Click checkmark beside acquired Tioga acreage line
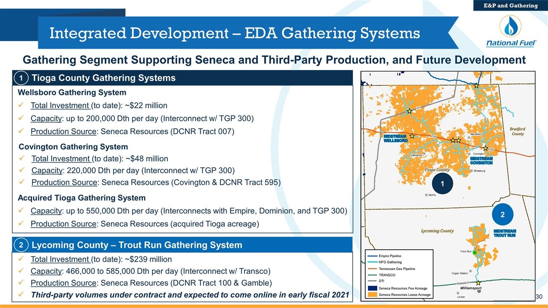The width and height of the screenshot is (548, 308). (x=21, y=224)
